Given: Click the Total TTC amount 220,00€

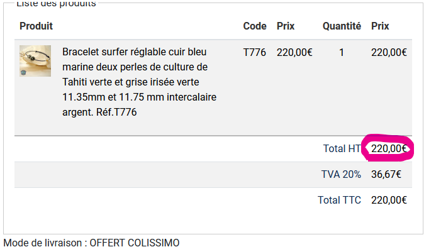Looking at the screenshot, I should [389, 200].
